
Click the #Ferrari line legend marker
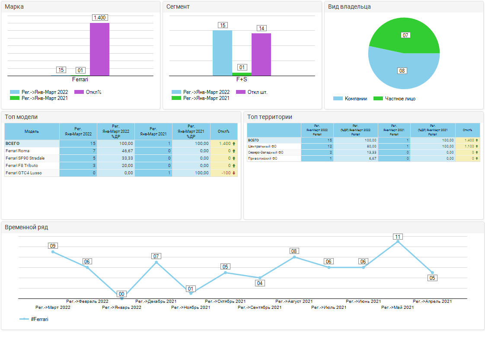[x=24, y=319]
